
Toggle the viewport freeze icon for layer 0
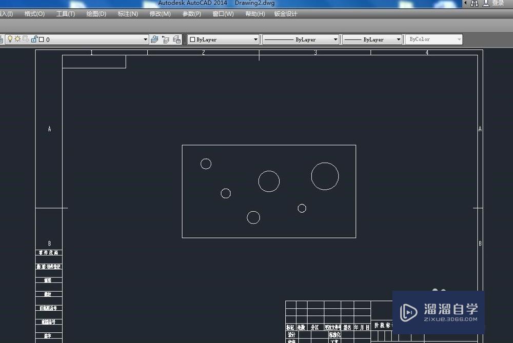26,39
